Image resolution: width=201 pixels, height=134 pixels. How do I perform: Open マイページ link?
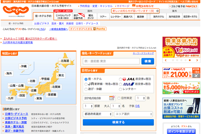point(123,6)
